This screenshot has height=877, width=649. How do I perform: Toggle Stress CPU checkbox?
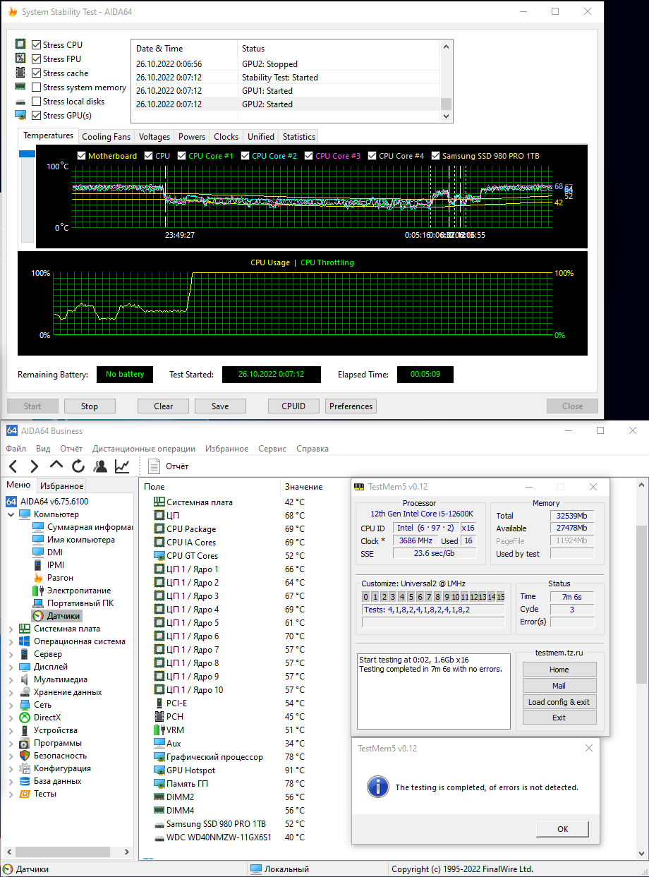tap(37, 45)
